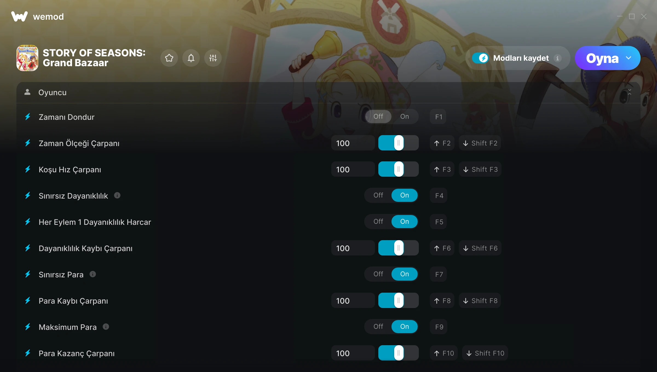This screenshot has height=372, width=657.
Task: Adjust the Koşu Hız Çarpanı slider
Action: [x=399, y=169]
